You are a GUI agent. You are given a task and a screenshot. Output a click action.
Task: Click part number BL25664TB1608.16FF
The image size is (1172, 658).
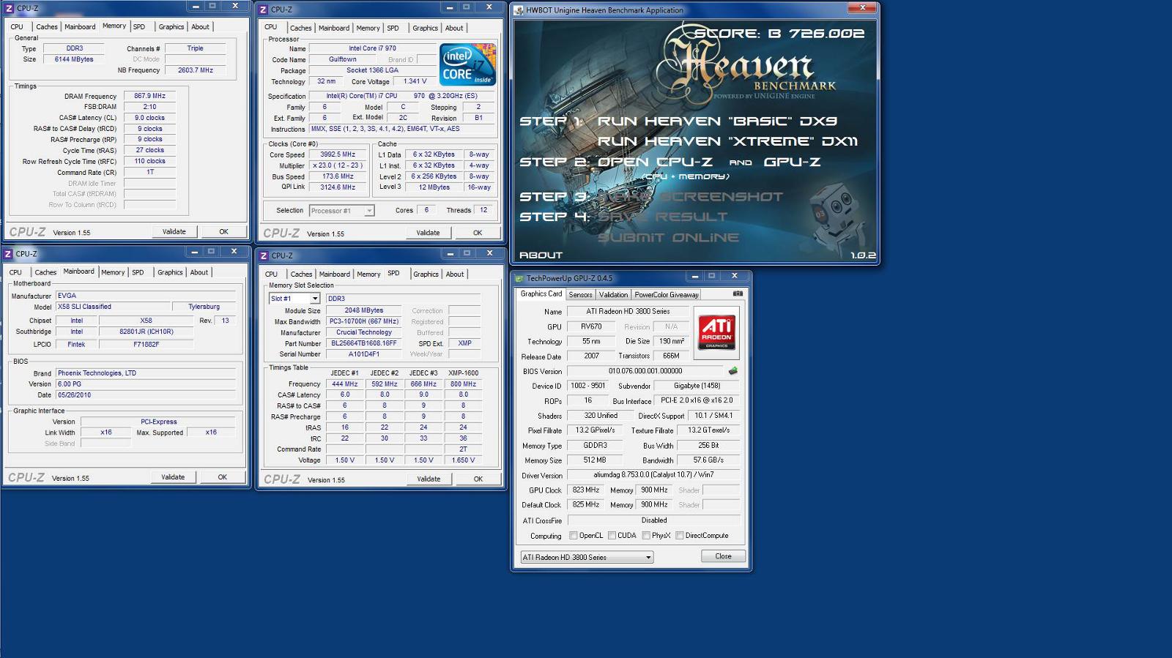tap(364, 343)
